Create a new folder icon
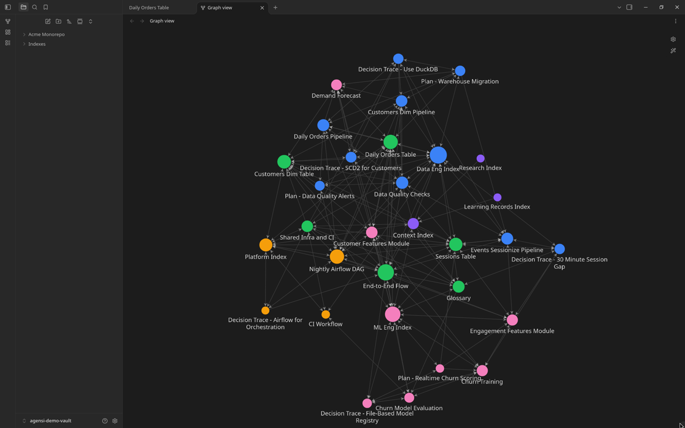 [58, 21]
